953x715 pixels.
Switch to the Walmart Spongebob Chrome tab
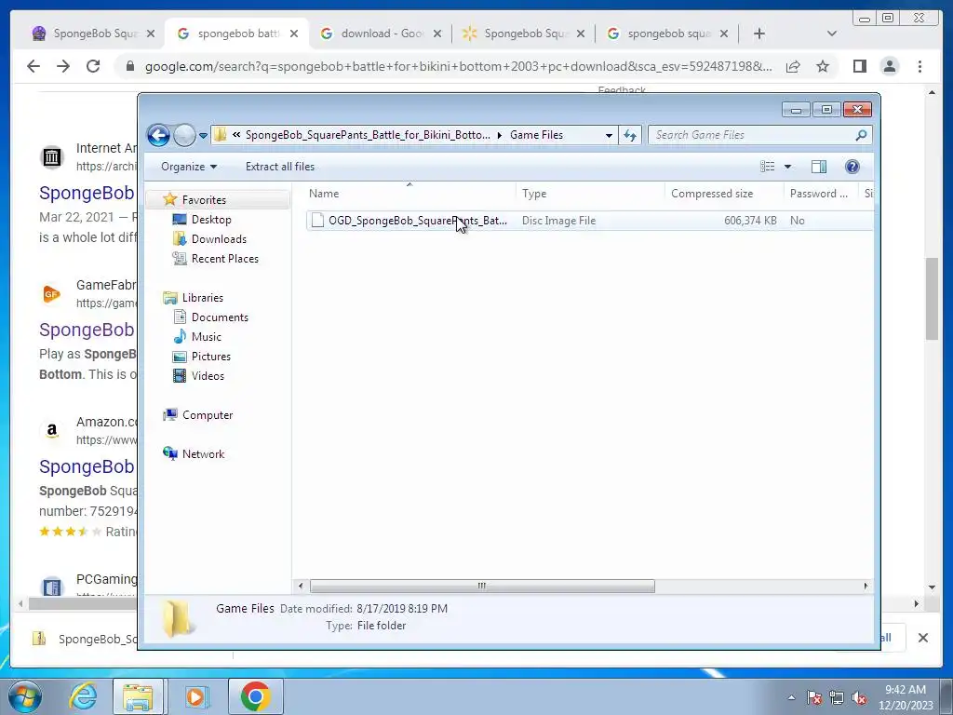tap(523, 34)
